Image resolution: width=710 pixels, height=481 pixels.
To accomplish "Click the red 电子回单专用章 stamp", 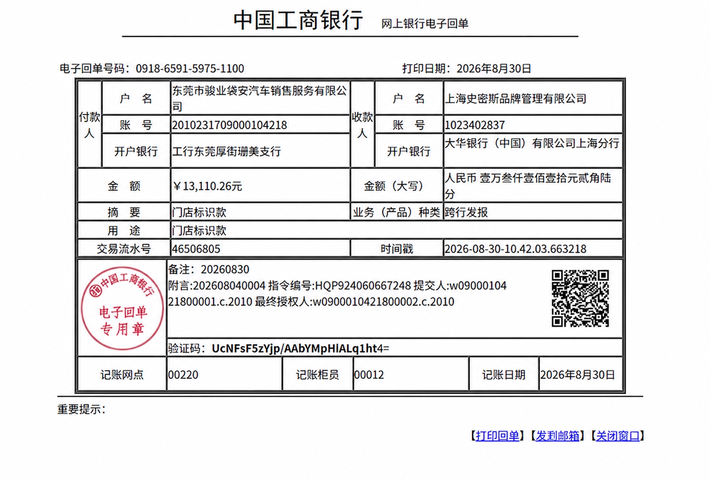I will pos(122,308).
